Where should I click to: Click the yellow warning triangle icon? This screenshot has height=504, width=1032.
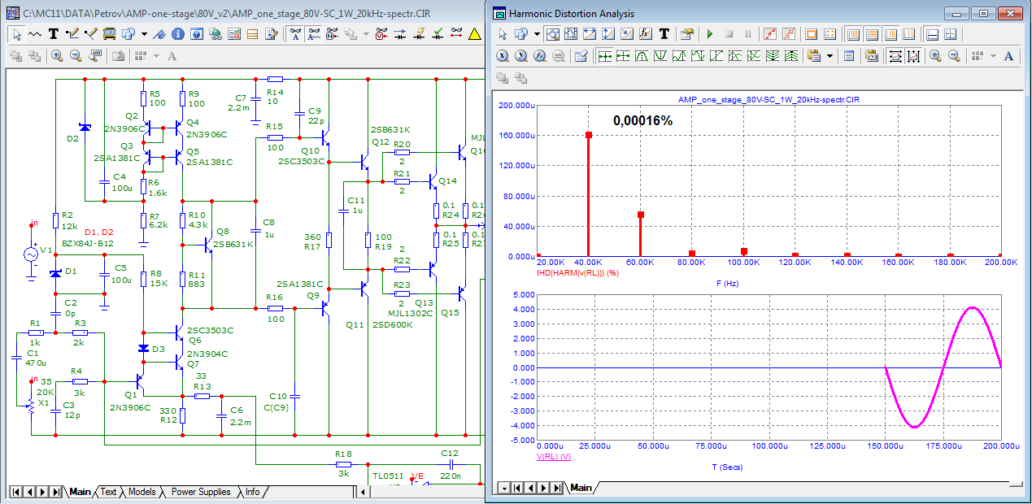[475, 34]
